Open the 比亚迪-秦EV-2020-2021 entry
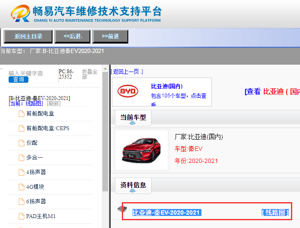The height and width of the screenshot is (228, 300). [167, 212]
